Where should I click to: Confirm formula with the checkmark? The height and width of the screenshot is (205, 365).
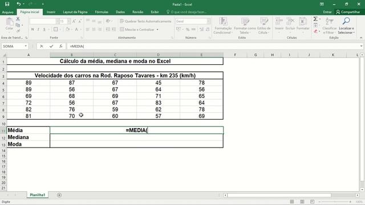(x=51, y=46)
